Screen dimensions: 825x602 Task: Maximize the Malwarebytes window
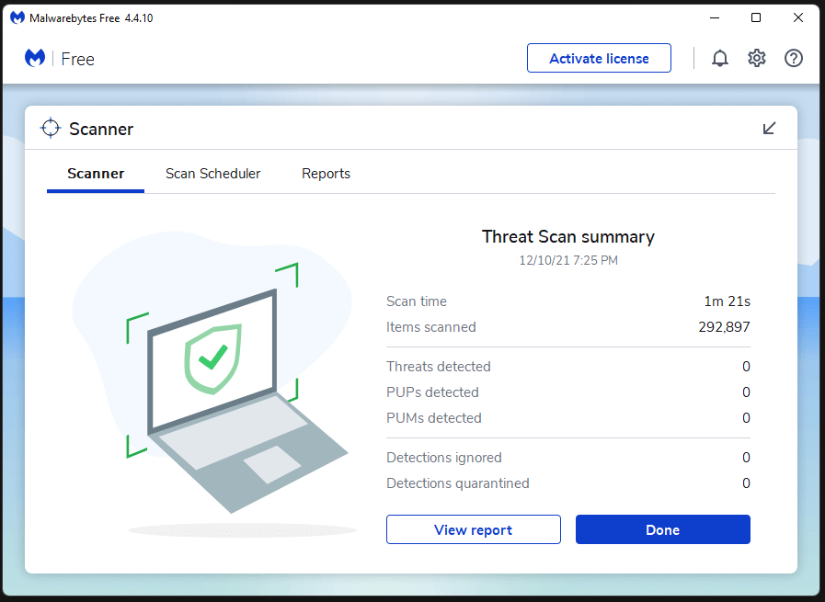pyautogui.click(x=755, y=17)
